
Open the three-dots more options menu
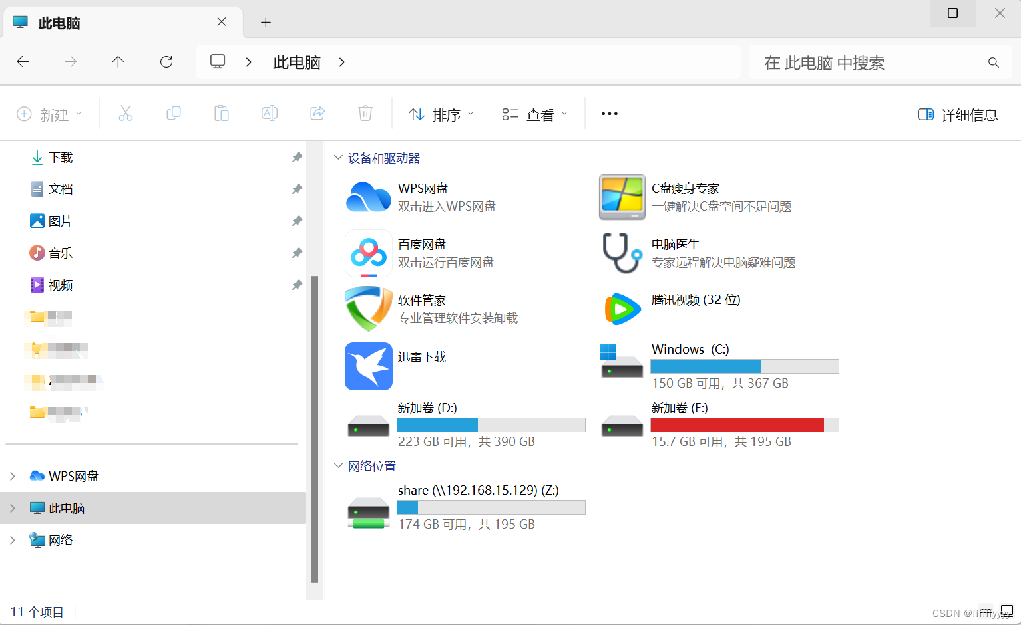[610, 114]
